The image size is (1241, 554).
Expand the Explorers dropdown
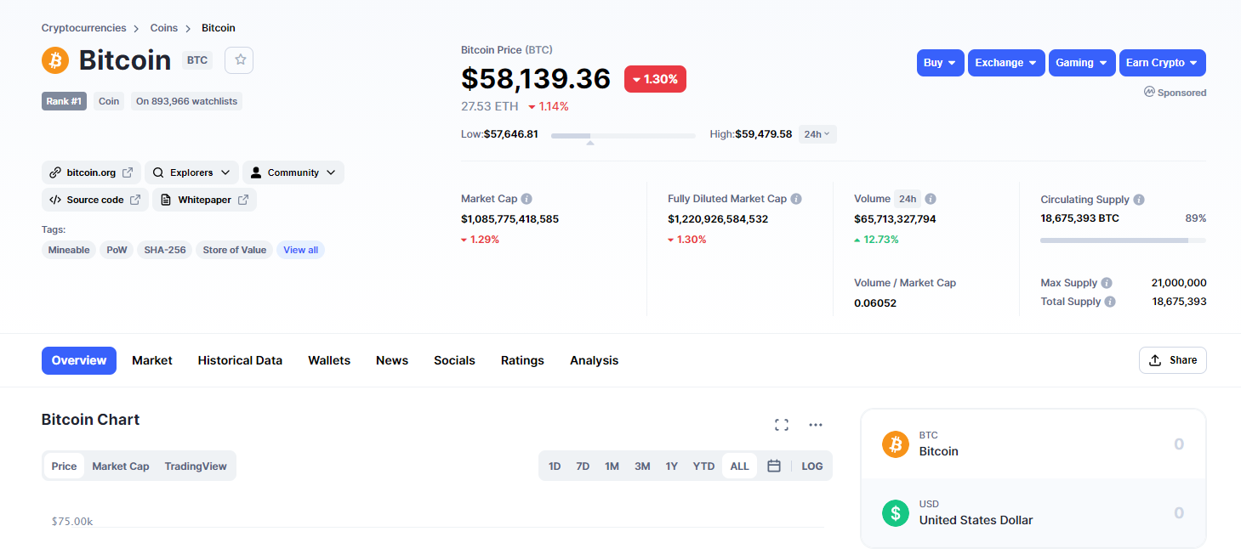(191, 172)
